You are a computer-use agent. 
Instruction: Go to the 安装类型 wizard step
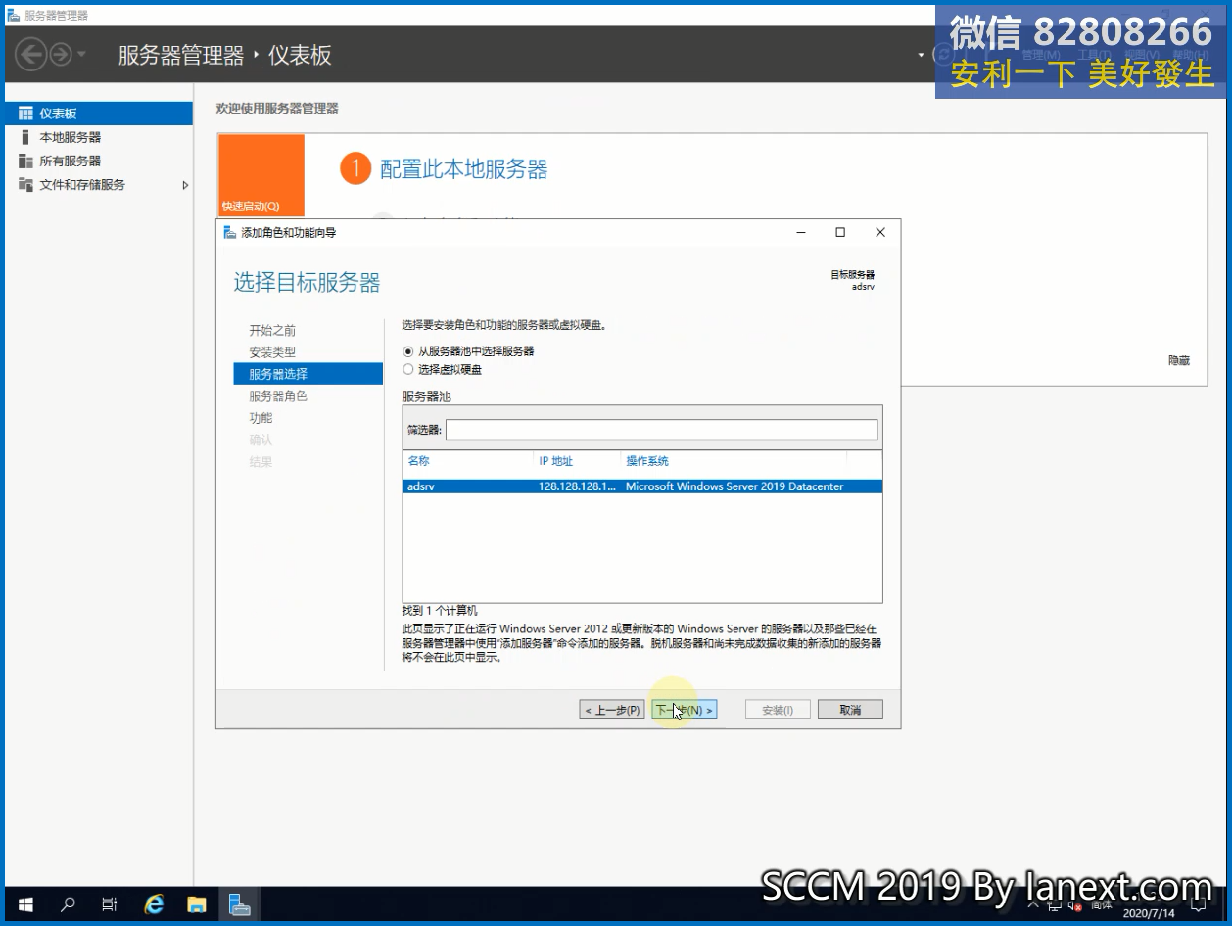[x=272, y=352]
